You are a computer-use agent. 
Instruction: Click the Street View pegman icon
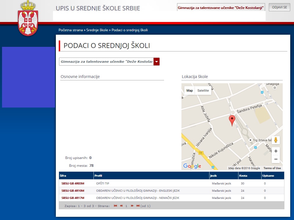tap(275, 140)
